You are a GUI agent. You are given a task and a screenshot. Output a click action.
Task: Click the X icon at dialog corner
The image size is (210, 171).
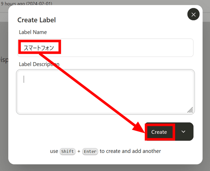[193, 14]
